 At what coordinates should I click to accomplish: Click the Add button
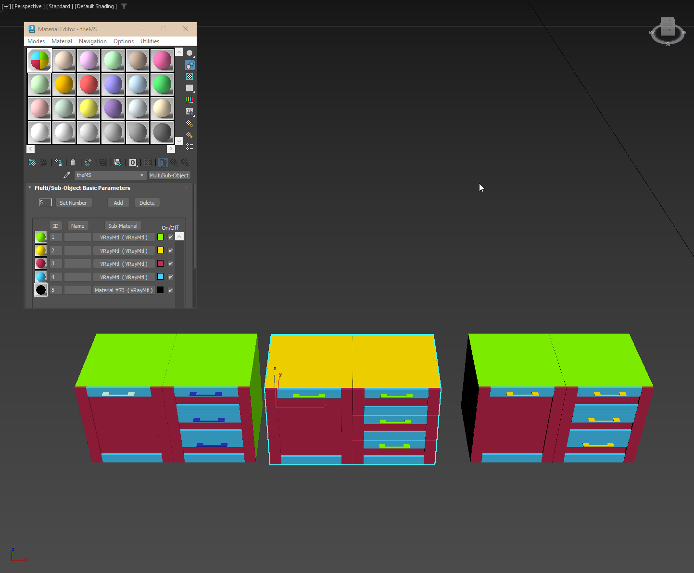click(x=118, y=203)
